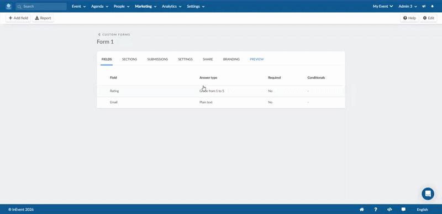Click the Report download button
Viewport: 442px width, 214px height.
tap(43, 18)
